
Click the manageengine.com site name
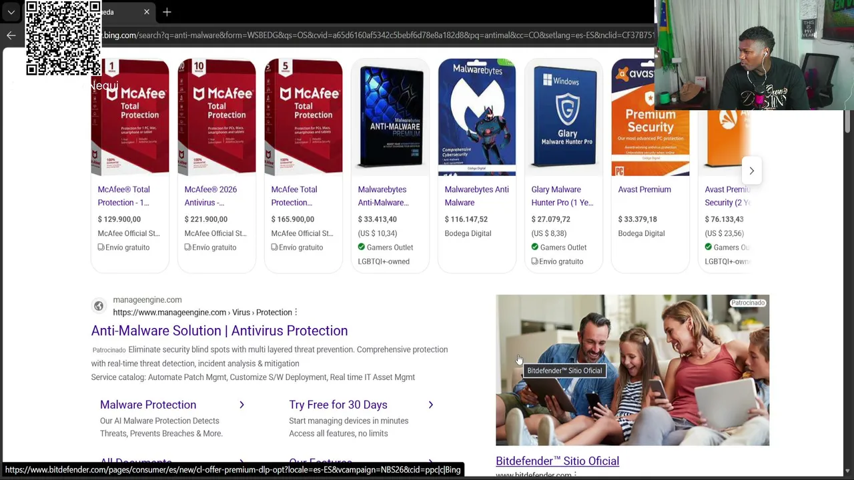[x=147, y=300]
